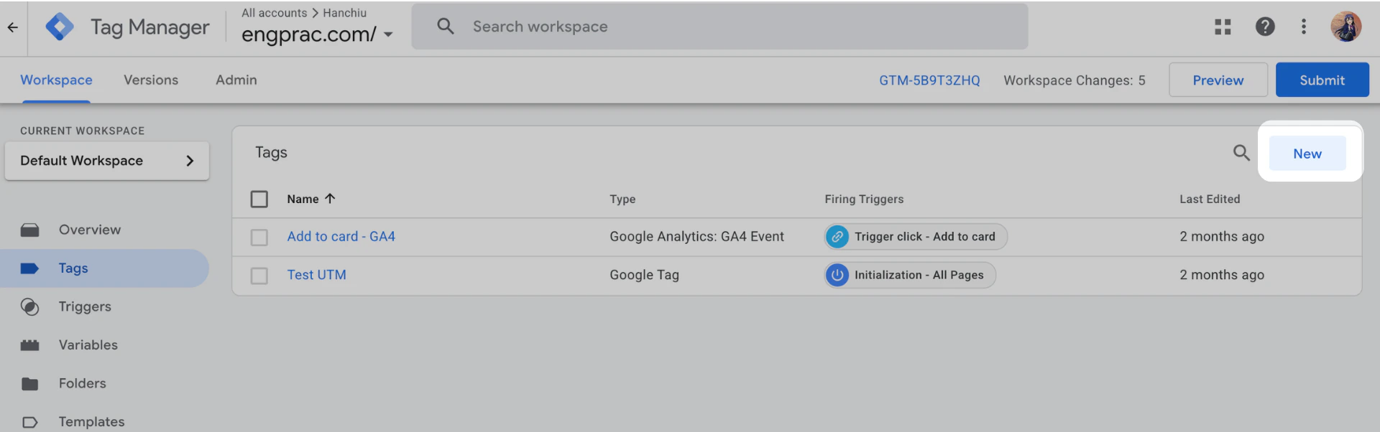Click the Trigger click - Add to card chip
This screenshot has height=432, width=1380.
click(916, 237)
